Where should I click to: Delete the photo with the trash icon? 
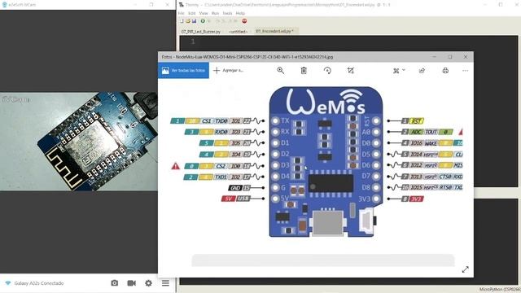[x=304, y=71]
